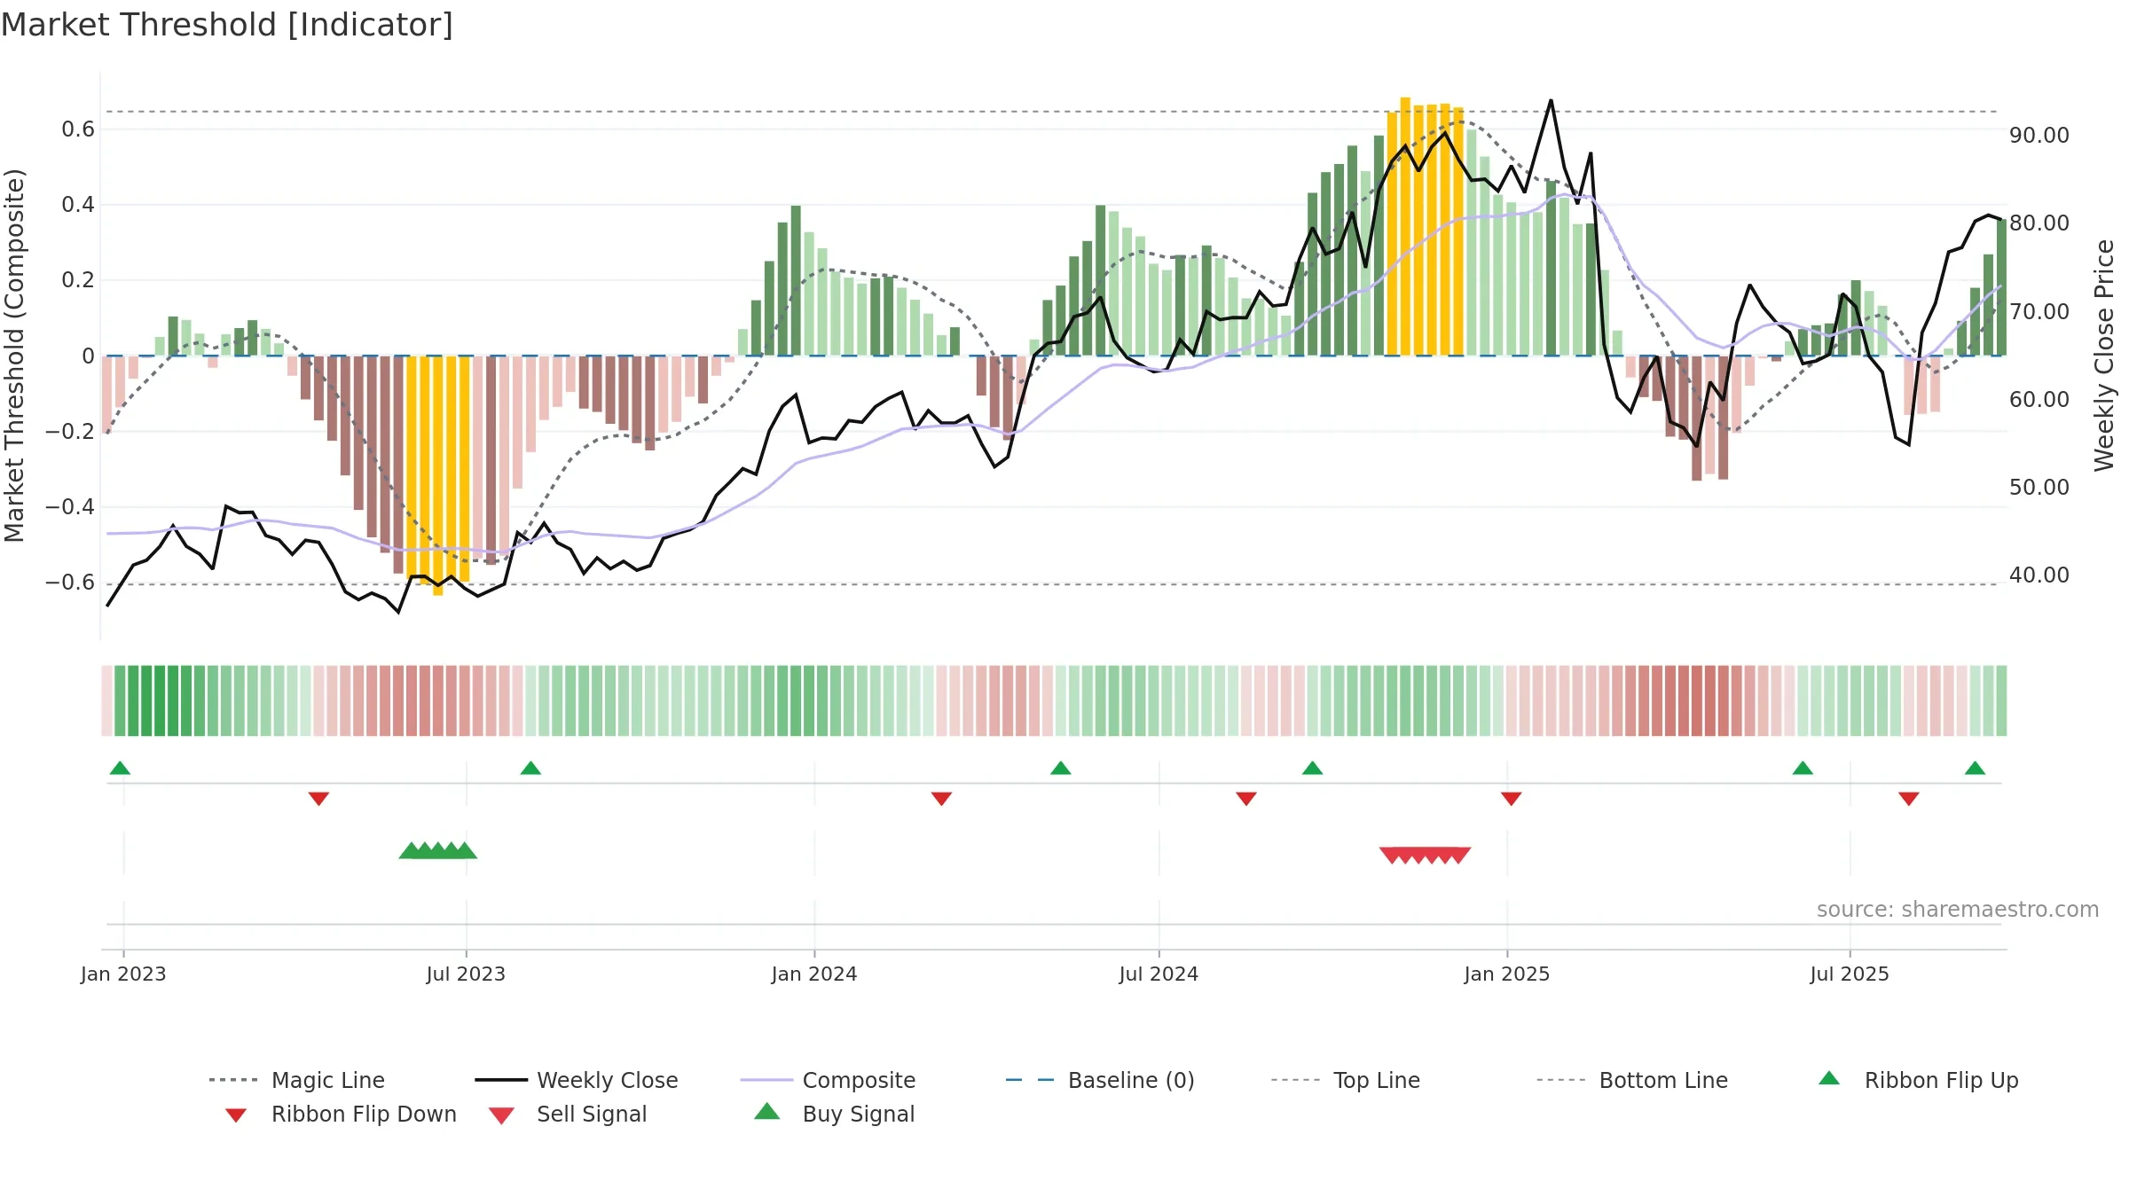Click the 40.00 price axis label
Screen dimensions: 2129x1197
tap(2039, 575)
